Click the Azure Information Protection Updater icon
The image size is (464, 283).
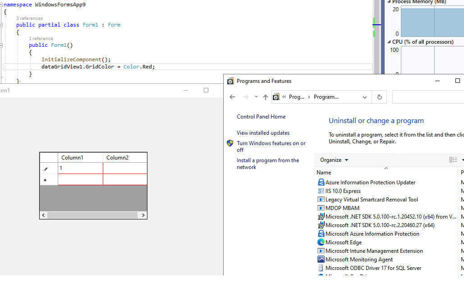[x=321, y=182]
